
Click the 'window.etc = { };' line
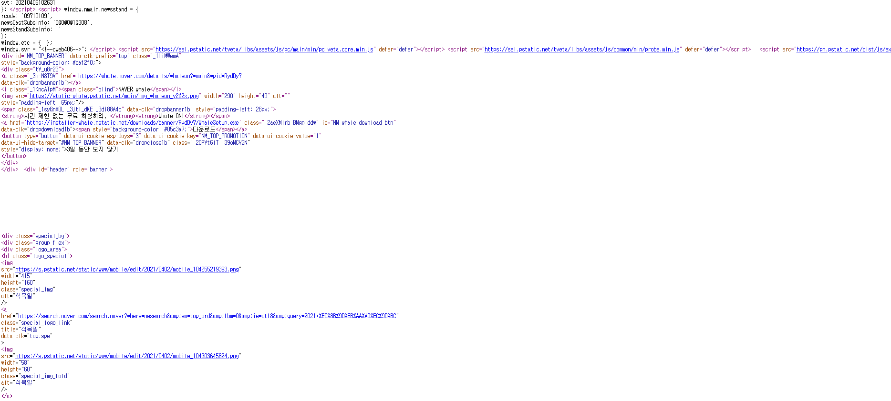click(x=27, y=43)
